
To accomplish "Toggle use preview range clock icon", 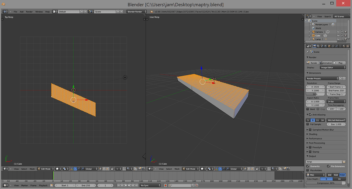I will [52, 186].
